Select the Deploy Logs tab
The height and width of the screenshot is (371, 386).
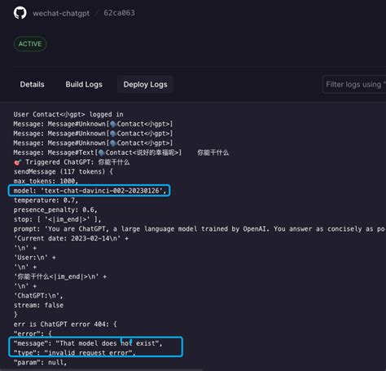[x=146, y=85]
